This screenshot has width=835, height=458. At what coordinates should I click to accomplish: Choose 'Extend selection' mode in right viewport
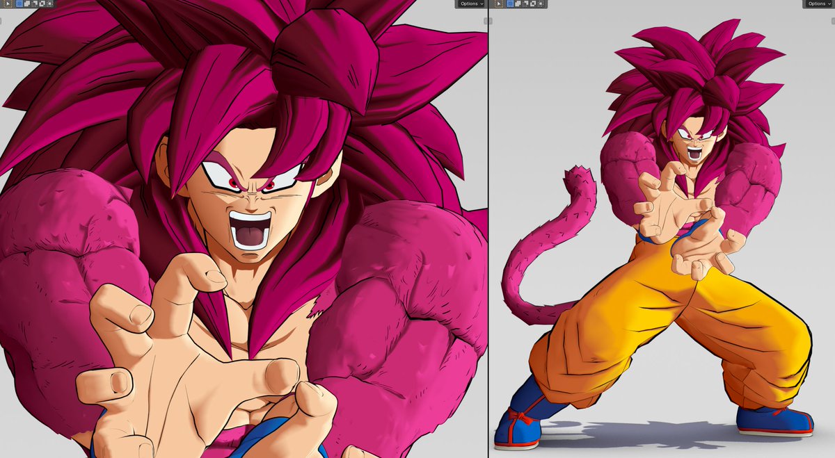[518, 3]
